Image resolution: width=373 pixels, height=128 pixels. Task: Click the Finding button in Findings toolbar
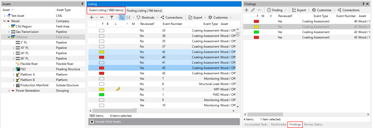[275, 10]
